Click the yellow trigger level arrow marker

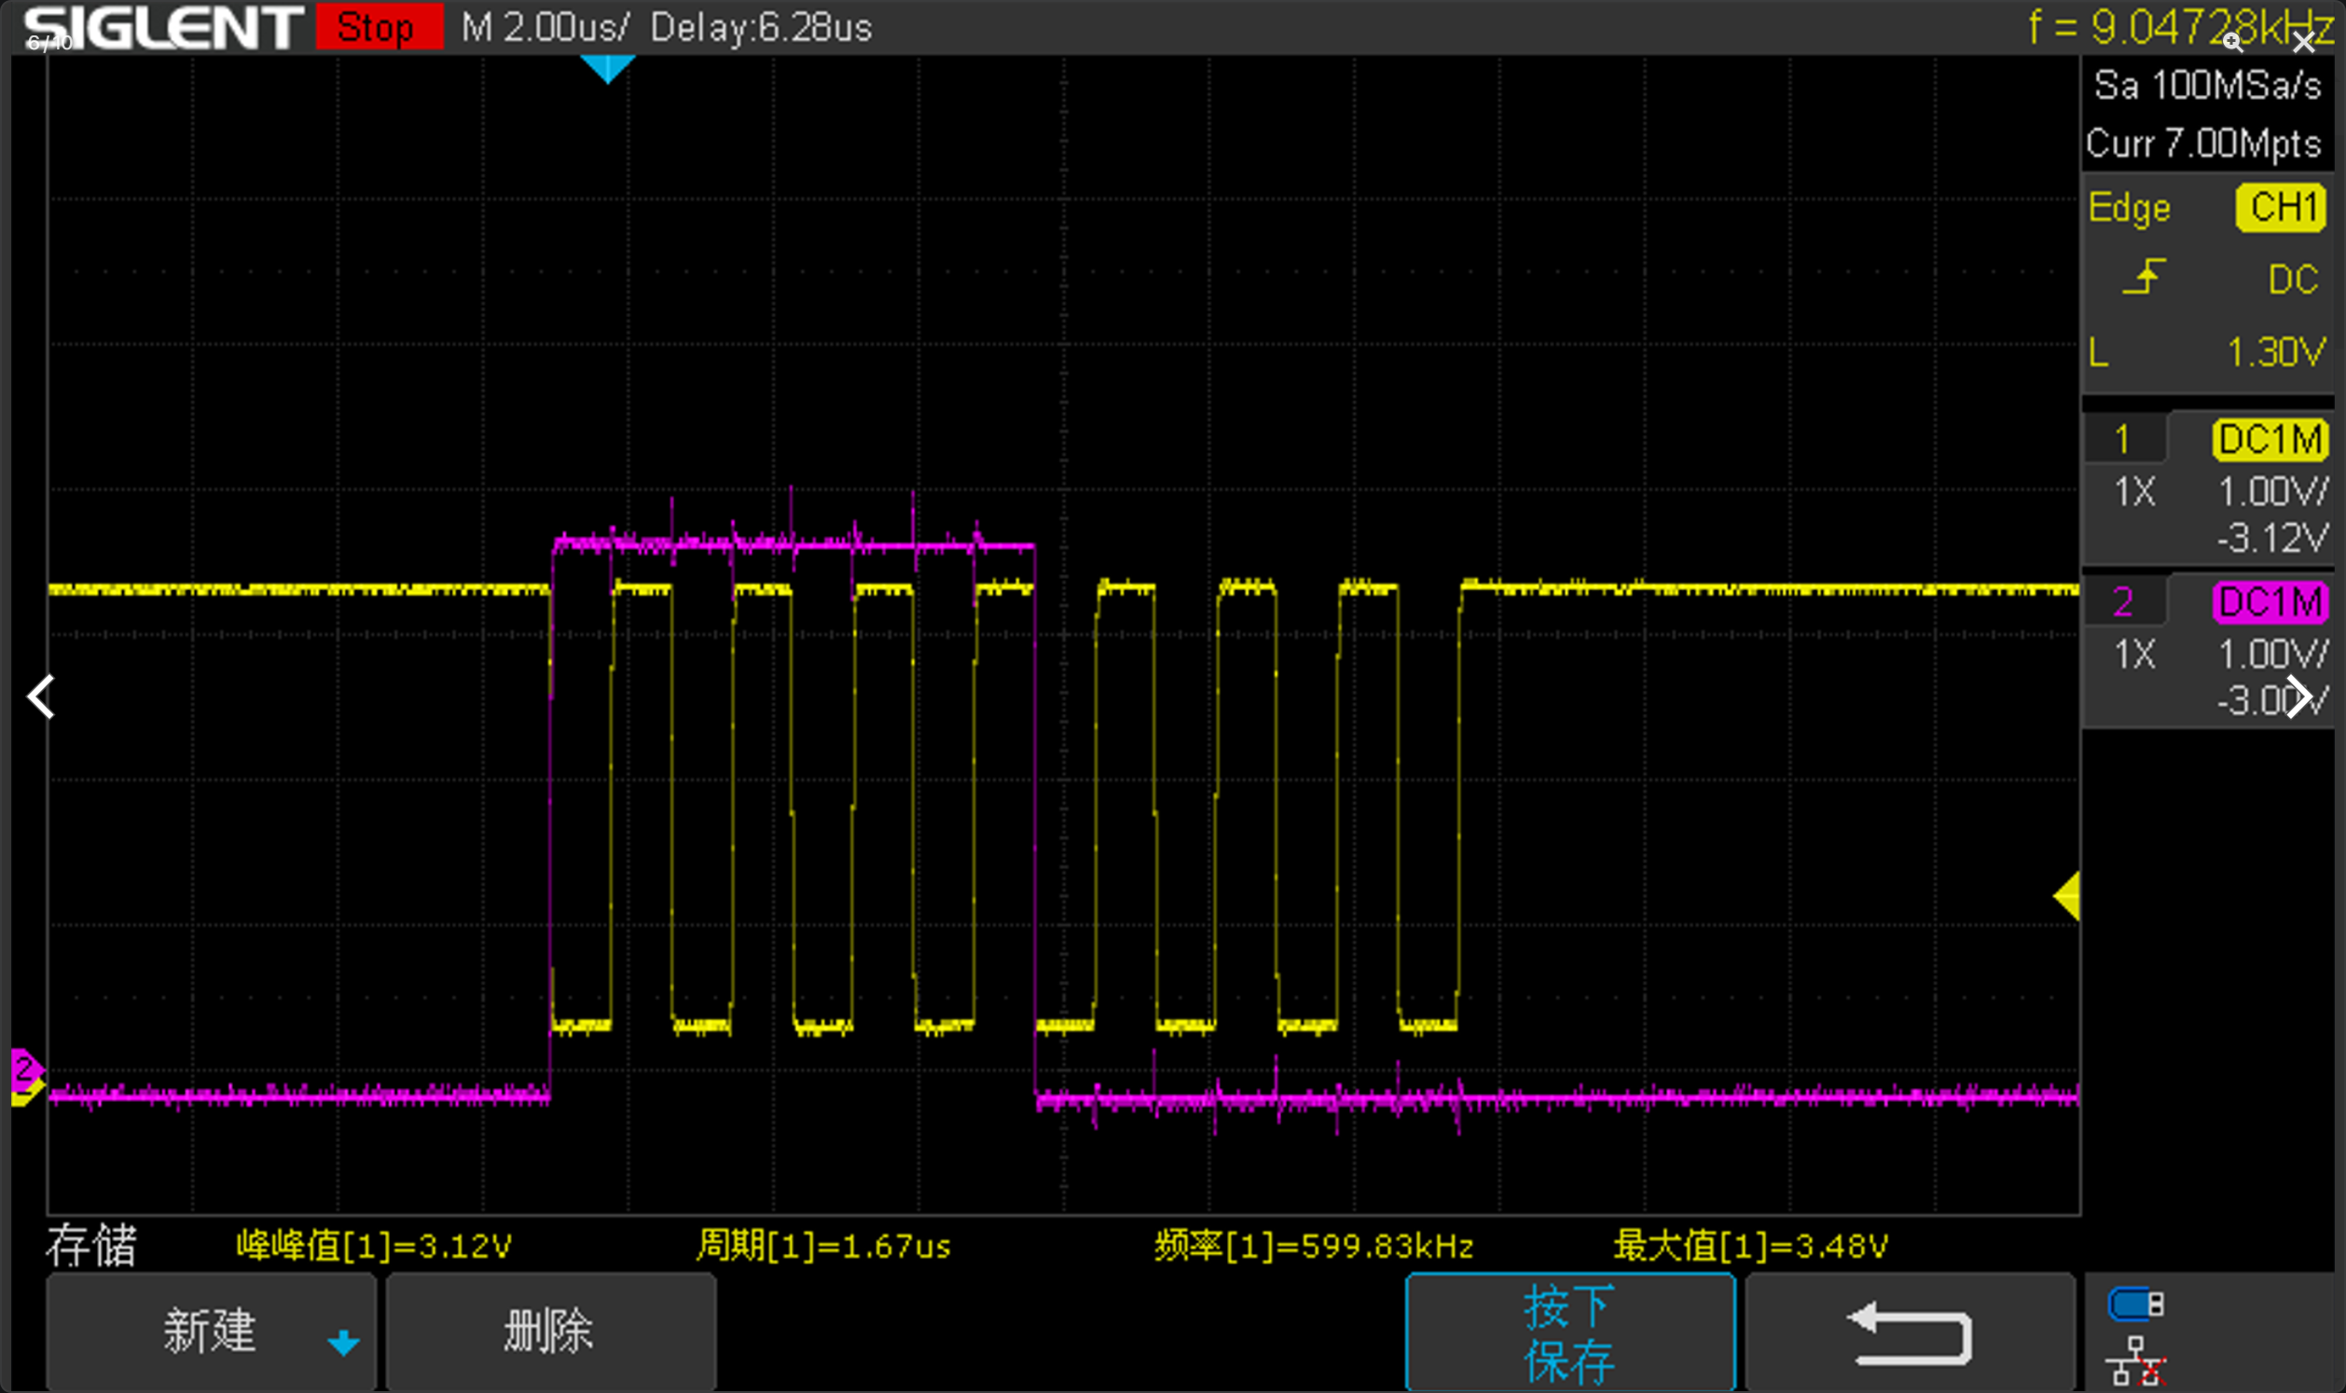[x=2066, y=895]
